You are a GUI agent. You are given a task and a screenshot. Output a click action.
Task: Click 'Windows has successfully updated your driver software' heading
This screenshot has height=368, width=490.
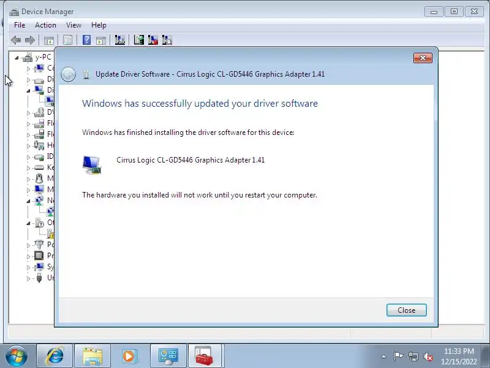point(200,103)
